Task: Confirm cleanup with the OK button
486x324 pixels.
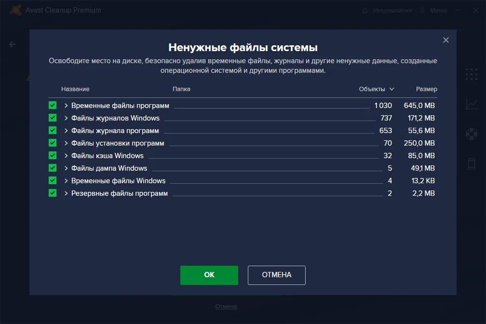Action: (209, 275)
